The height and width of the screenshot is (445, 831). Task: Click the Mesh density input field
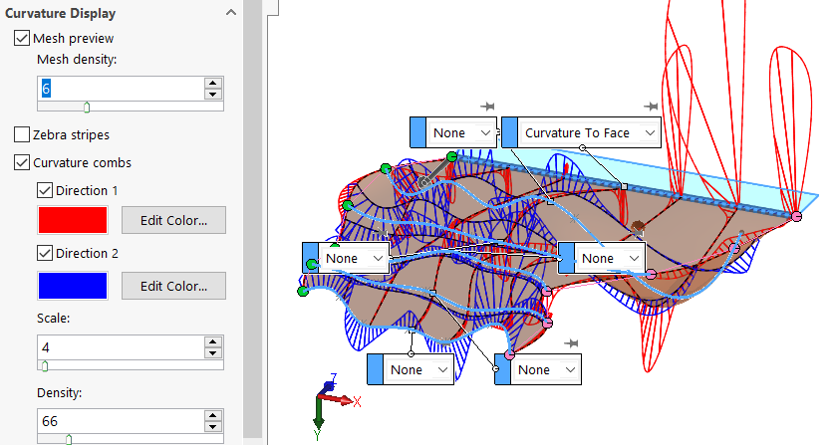tap(121, 89)
